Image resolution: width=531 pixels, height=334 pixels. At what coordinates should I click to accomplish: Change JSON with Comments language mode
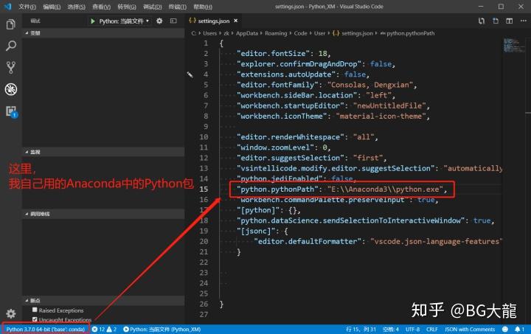point(470,329)
